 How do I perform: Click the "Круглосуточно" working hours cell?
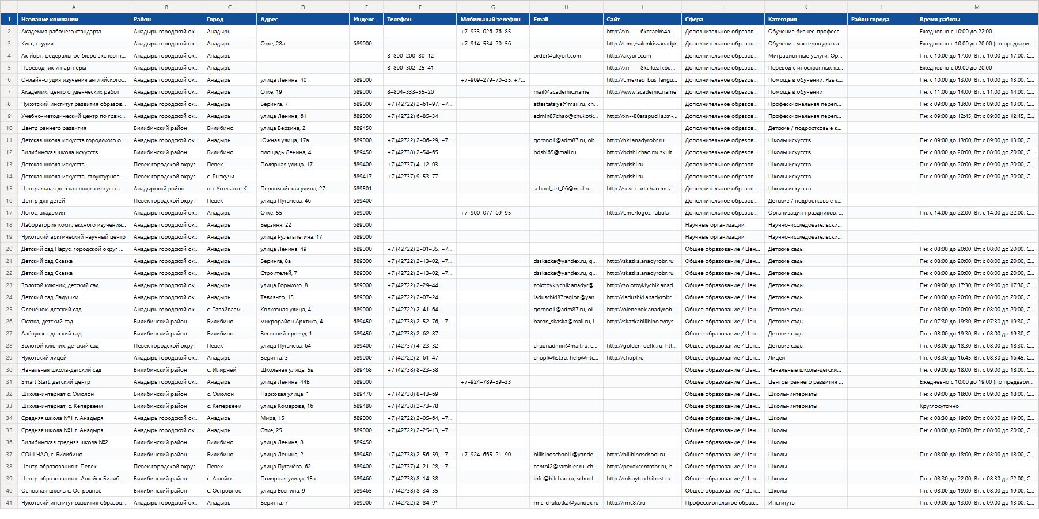[977, 406]
